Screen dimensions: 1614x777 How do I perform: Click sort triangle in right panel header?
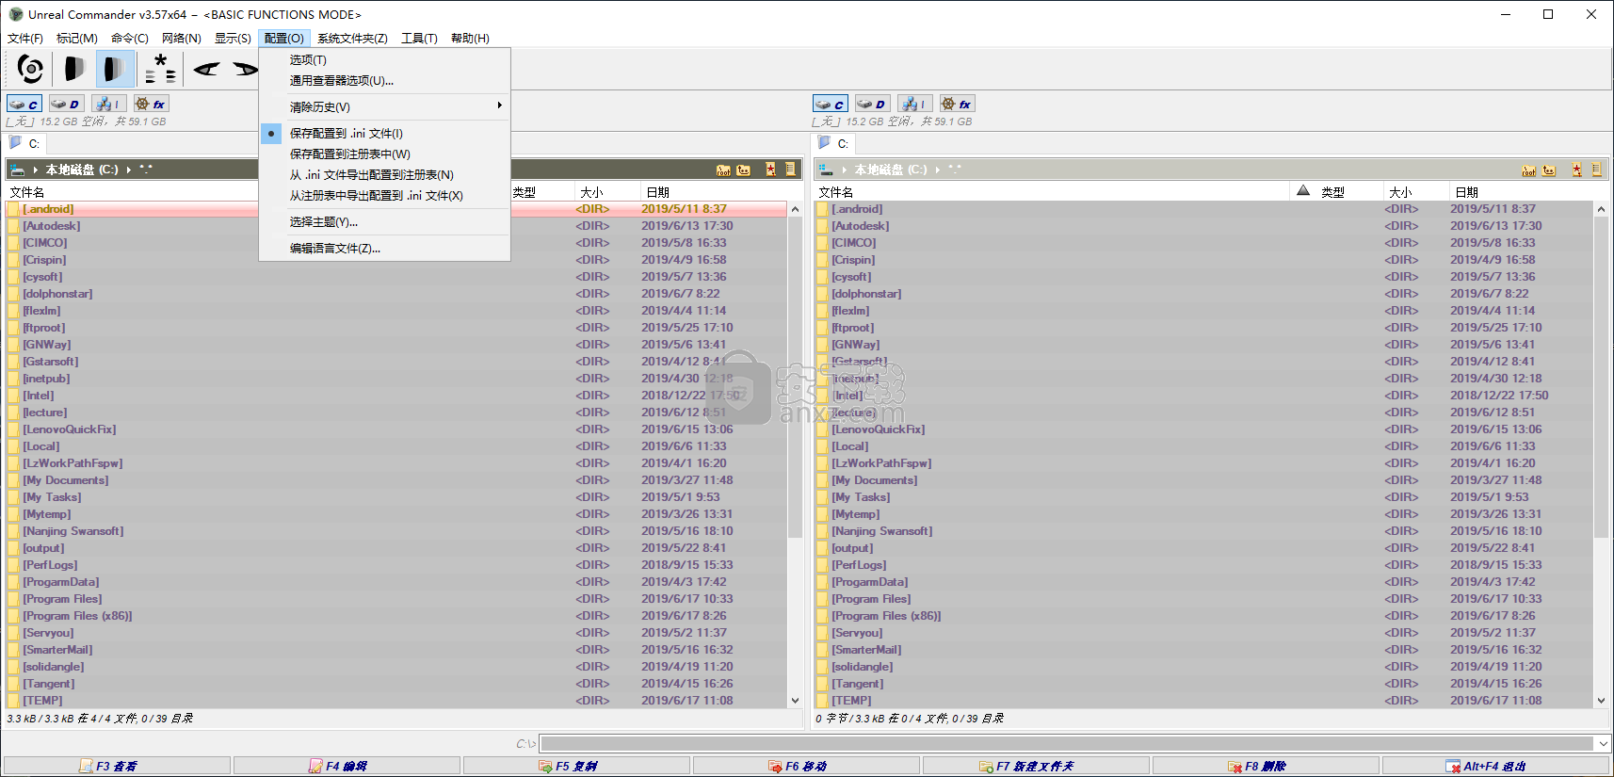(x=1303, y=191)
